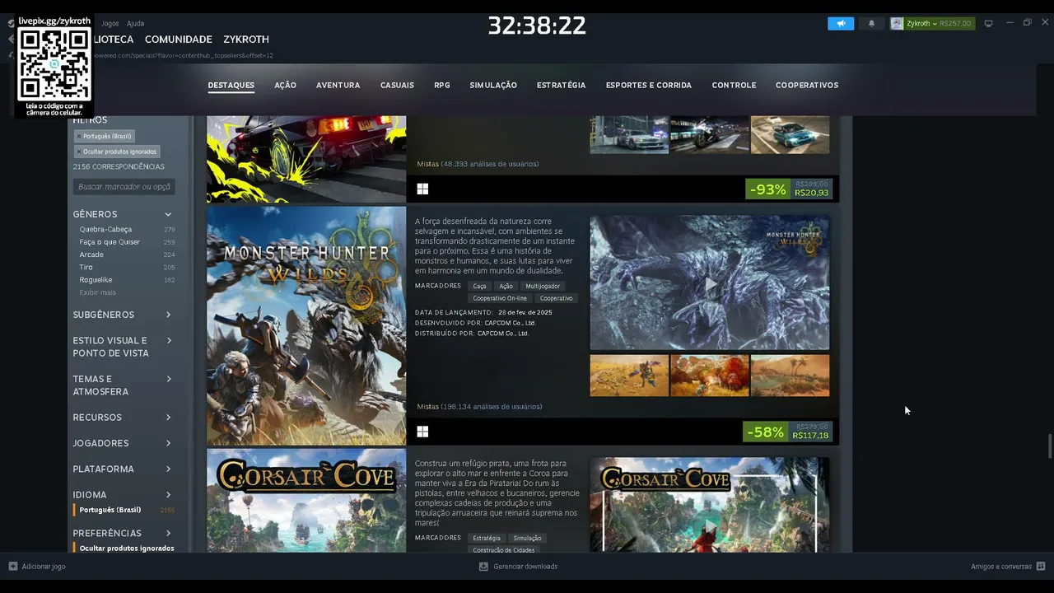
Task: Toggle the Roguelike genre filter
Action: pos(127,280)
